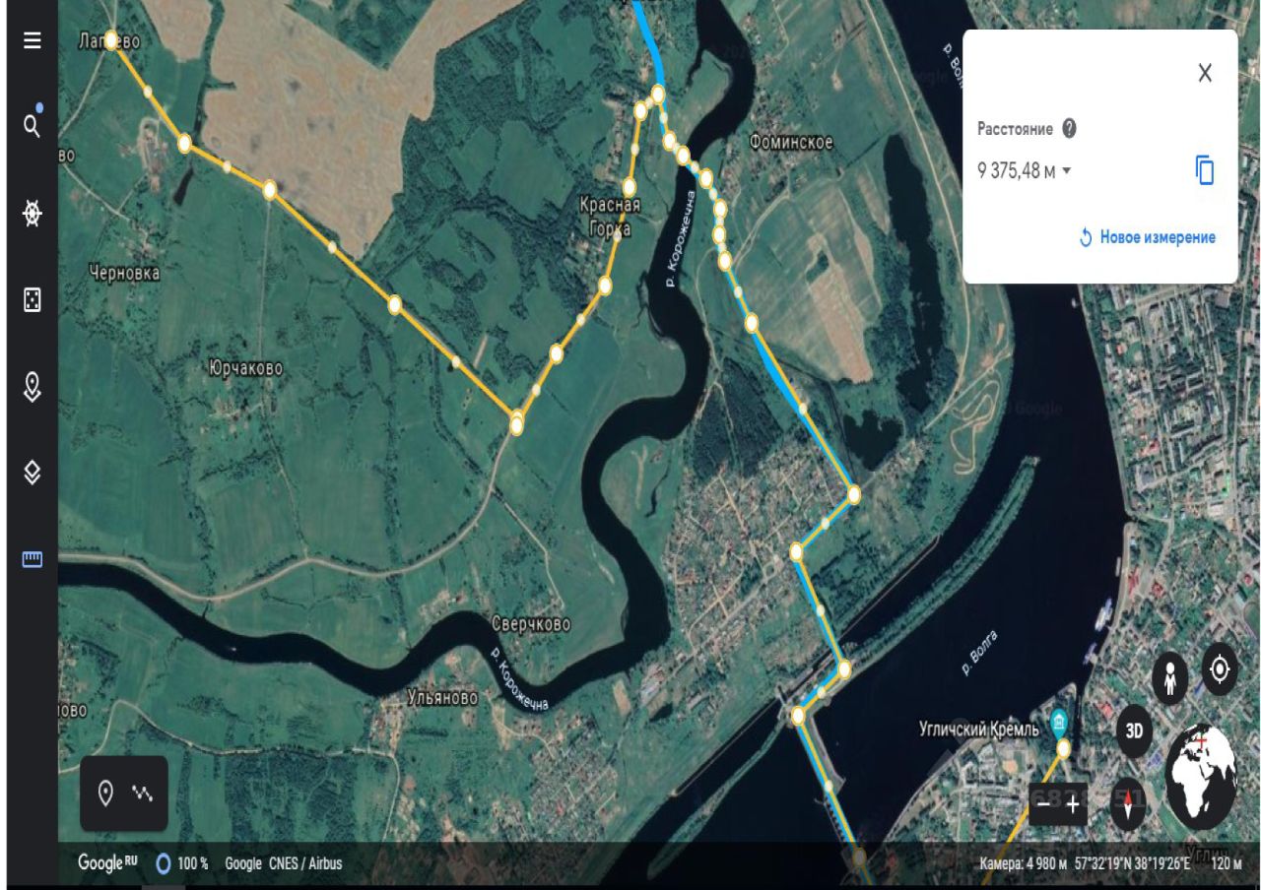The width and height of the screenshot is (1261, 890).
Task: Close the distance measurement panel
Action: [1204, 73]
